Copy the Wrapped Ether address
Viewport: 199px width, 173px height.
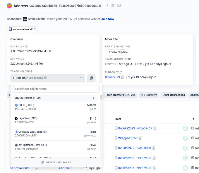point(141,138)
